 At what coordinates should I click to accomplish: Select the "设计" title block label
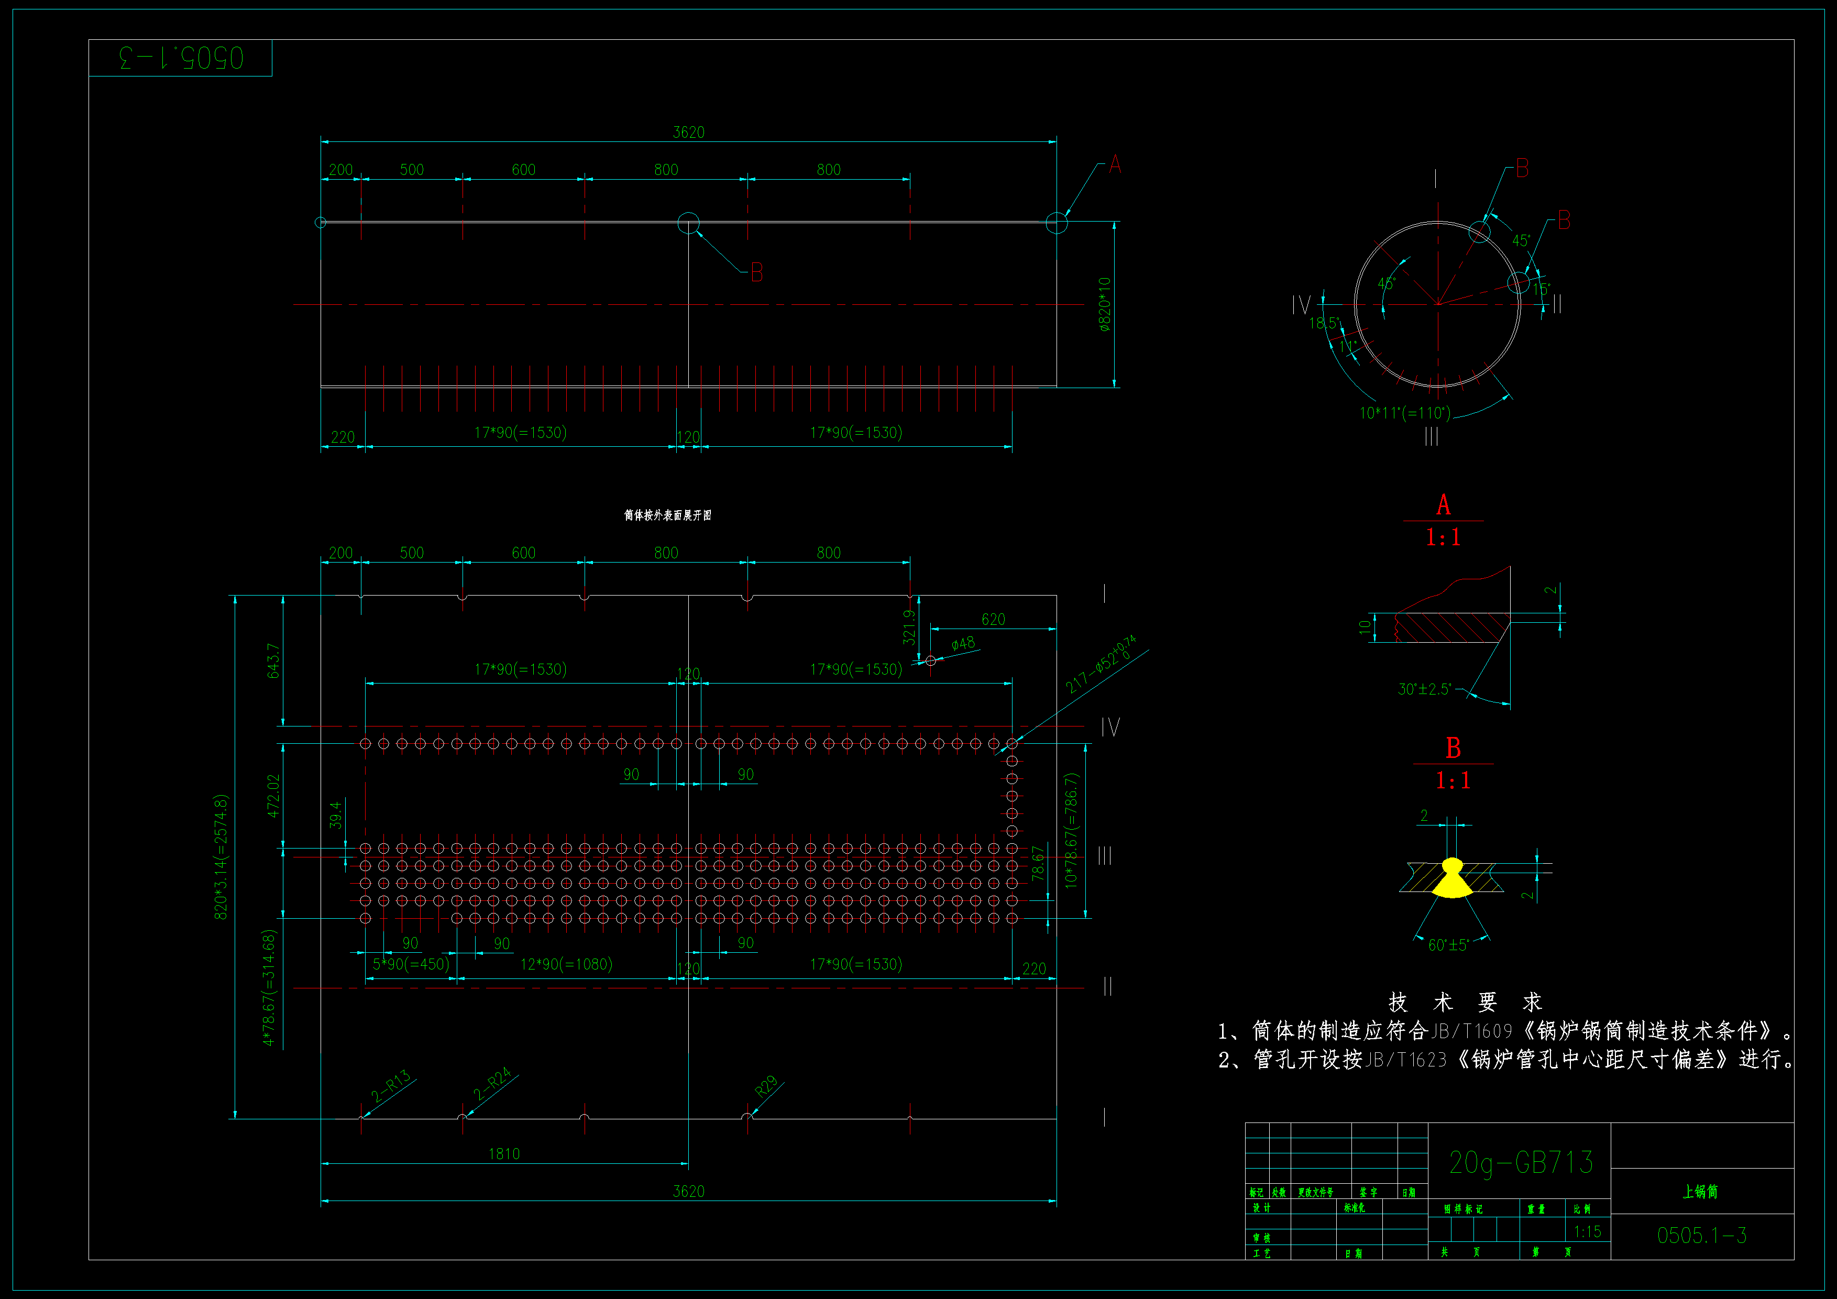1262,1208
